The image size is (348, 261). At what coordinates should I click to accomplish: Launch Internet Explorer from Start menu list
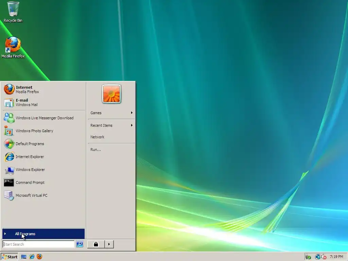click(44, 157)
